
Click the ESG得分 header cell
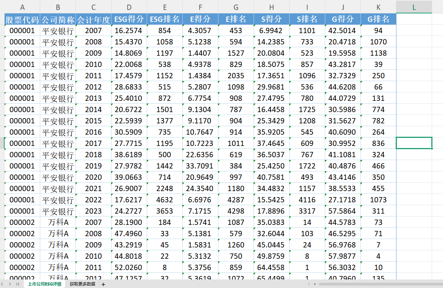(129, 19)
